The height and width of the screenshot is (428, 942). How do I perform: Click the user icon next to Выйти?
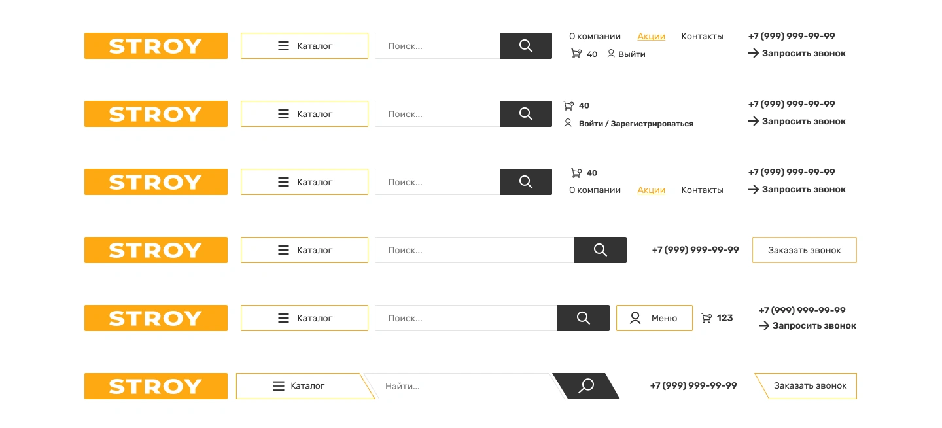click(x=611, y=54)
